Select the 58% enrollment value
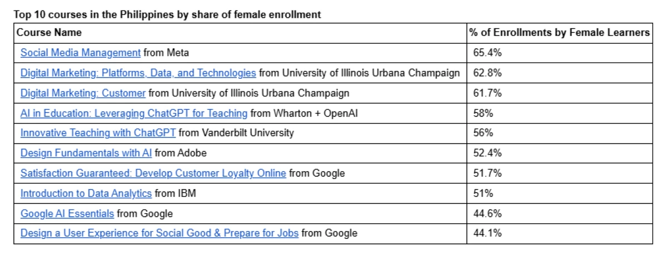Image resolution: width=667 pixels, height=255 pixels. (483, 113)
